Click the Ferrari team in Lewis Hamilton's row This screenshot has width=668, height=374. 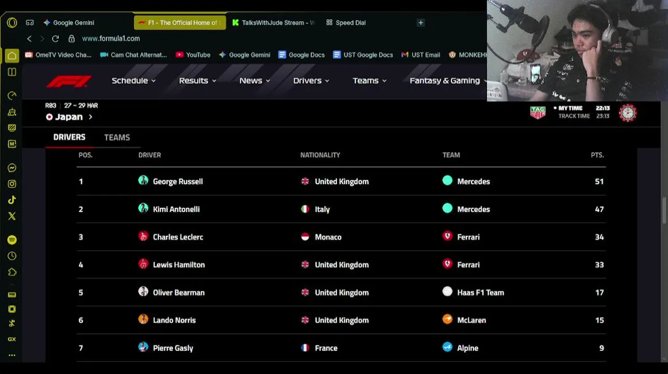[468, 265]
